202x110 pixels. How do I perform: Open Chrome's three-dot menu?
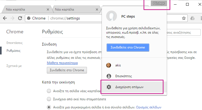[201, 18]
